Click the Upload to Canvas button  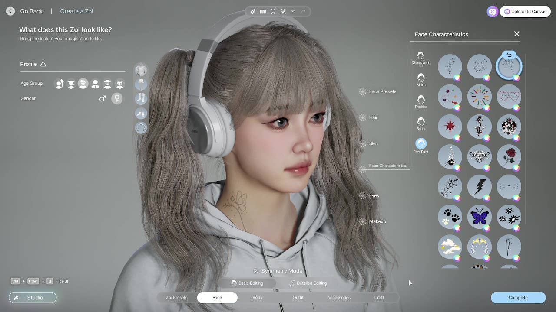coord(525,12)
